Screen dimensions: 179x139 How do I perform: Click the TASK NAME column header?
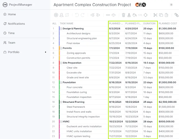click(66, 23)
